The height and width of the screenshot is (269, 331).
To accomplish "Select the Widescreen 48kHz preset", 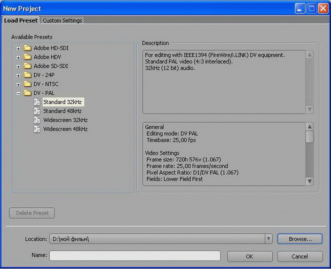I will pos(66,129).
